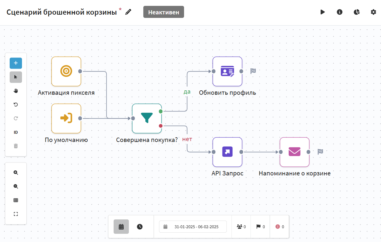This screenshot has width=381, height=242.
Task: Click input port of Напоминание о корзине
Action: coord(281,152)
